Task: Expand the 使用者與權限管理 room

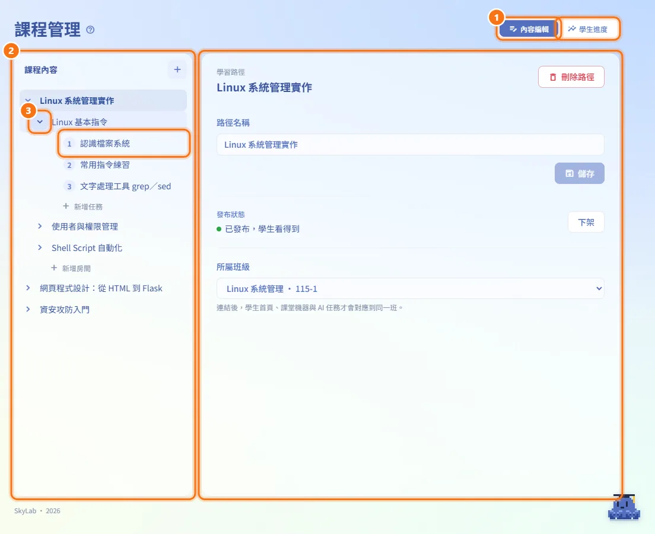Action: [x=40, y=226]
